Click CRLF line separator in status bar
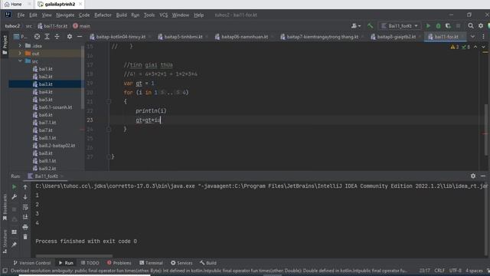The width and height of the screenshot is (490, 276). pos(439,271)
